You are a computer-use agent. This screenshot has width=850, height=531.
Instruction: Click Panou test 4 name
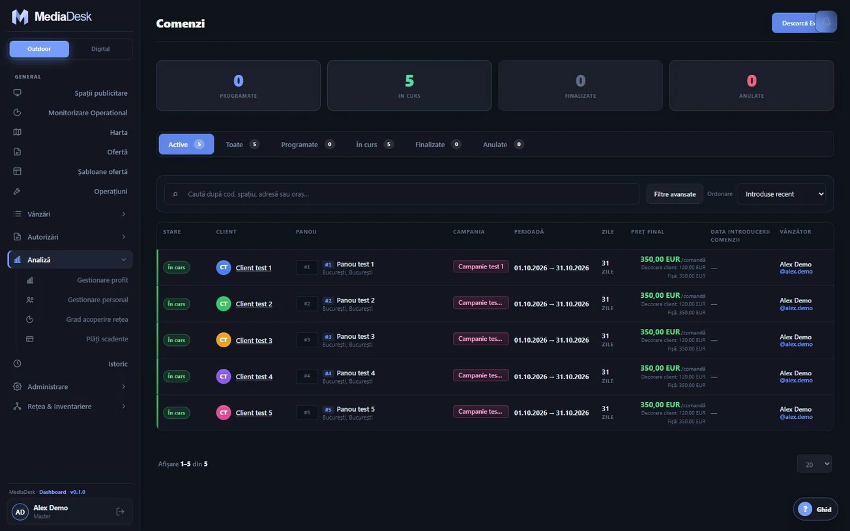(356, 373)
